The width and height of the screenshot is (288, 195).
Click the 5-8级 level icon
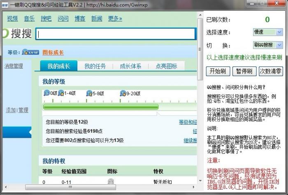click(x=89, y=93)
